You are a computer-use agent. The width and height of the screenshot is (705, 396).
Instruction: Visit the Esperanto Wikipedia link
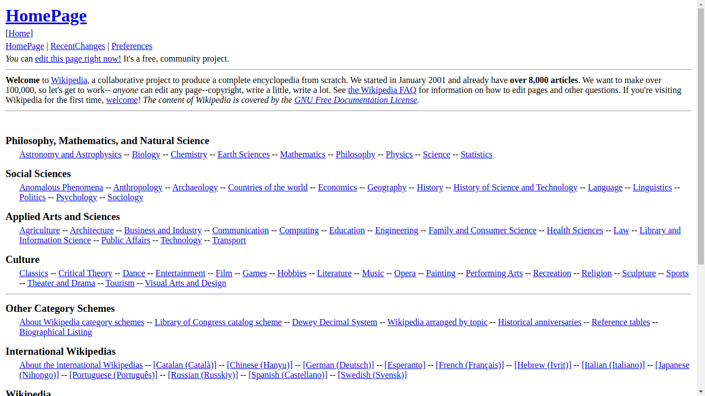(405, 365)
